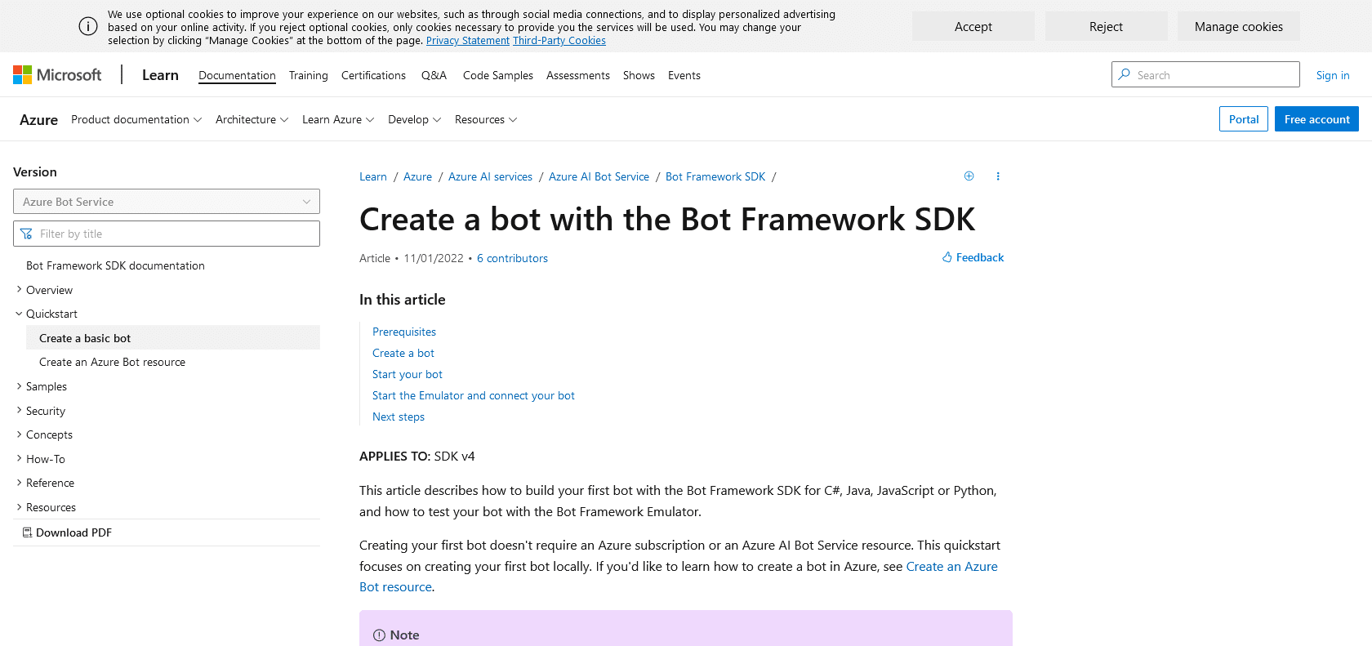Open the Code Samples tab

pyautogui.click(x=498, y=75)
